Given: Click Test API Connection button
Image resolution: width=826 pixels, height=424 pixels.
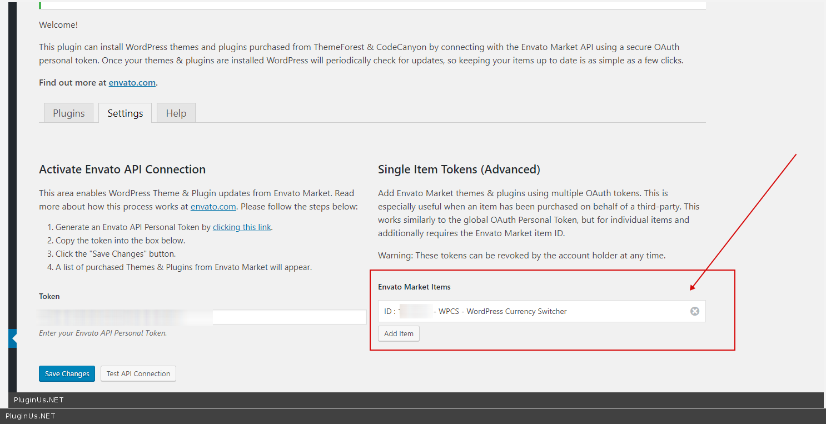Looking at the screenshot, I should [x=138, y=374].
